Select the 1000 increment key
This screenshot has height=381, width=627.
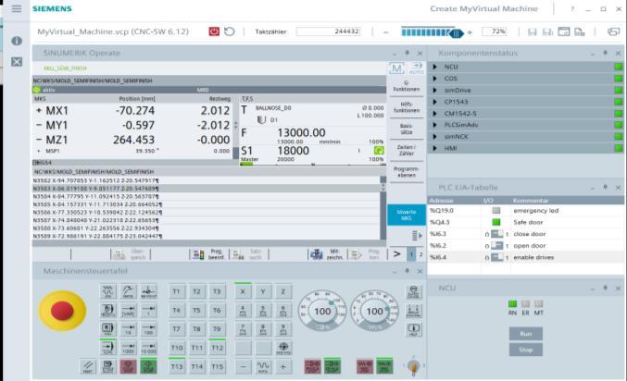[x=128, y=348]
